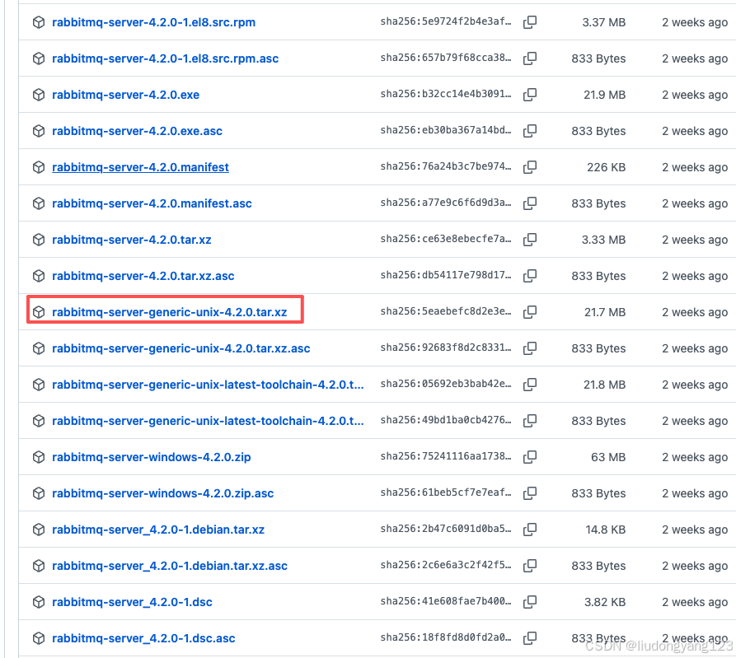Copy hash of rabbitmq-server-4.2.0.manifest

[x=530, y=167]
